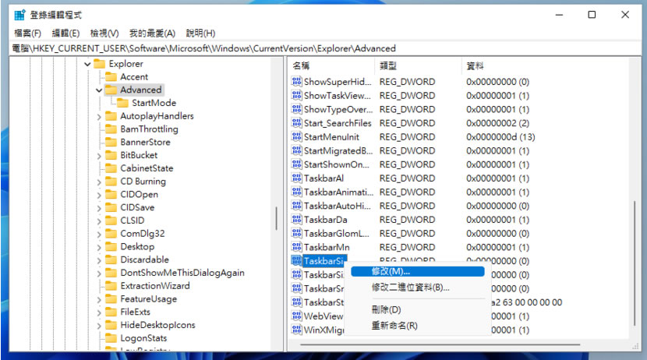
Task: Open the 我的最愛(A) menu
Action: [x=152, y=33]
